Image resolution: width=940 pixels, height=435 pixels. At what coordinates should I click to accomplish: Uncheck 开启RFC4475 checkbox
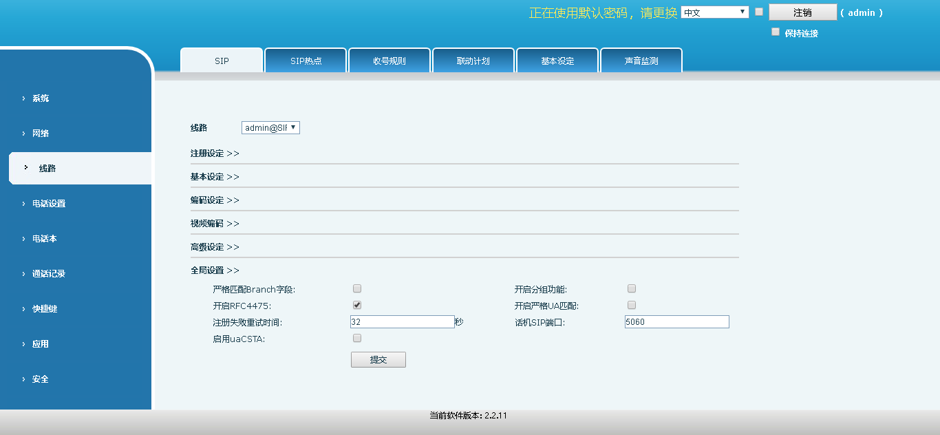click(357, 305)
